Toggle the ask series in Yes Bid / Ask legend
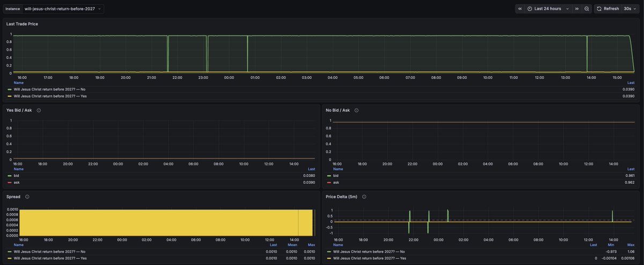The height and width of the screenshot is (265, 644). coord(16,183)
